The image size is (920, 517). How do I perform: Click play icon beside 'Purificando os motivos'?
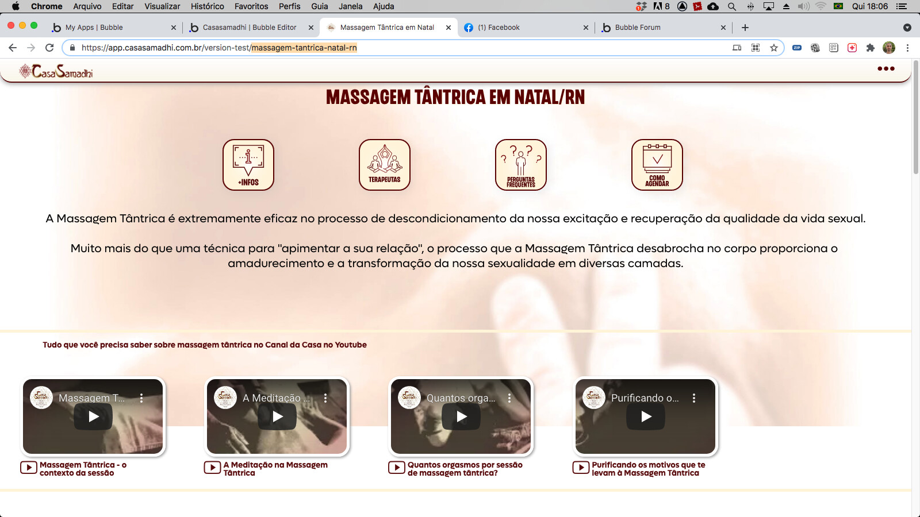click(x=581, y=468)
